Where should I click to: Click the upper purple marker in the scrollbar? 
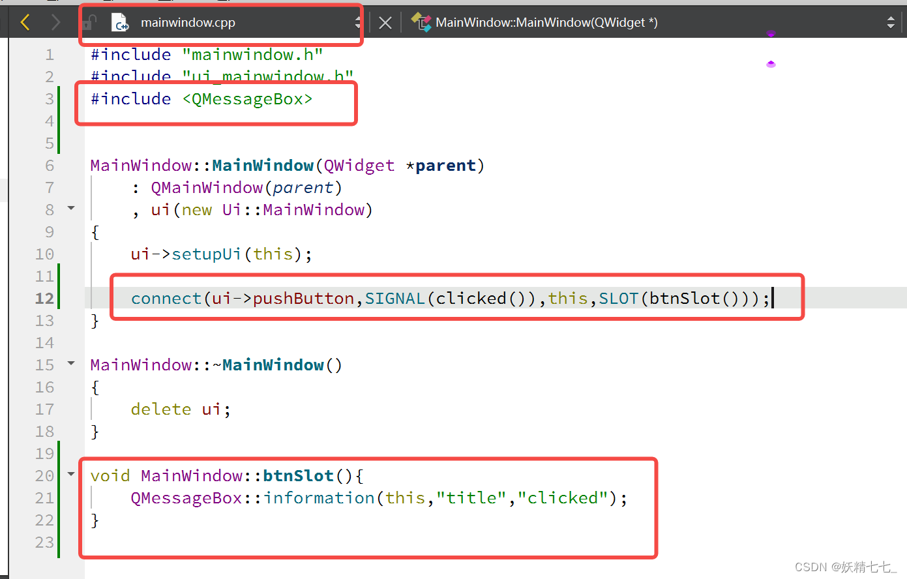(x=771, y=34)
